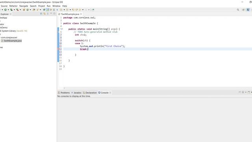Click the New Java Package toolbar icon
Viewport: 252px width, 142px height.
24,10
